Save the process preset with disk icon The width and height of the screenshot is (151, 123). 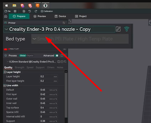[59, 62]
